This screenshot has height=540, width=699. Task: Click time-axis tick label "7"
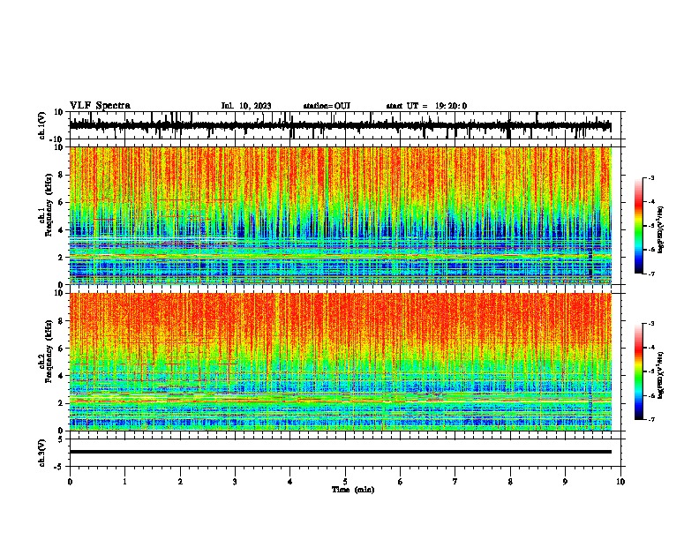coord(455,482)
